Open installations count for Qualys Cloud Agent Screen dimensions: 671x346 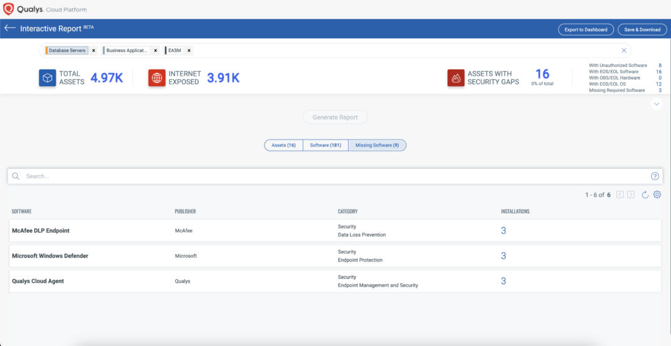[x=503, y=281]
